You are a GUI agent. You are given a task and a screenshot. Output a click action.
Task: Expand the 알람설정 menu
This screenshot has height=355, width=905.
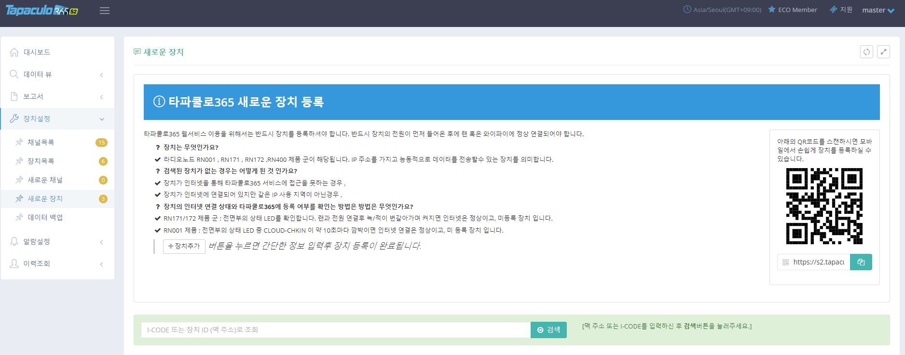[x=57, y=241]
